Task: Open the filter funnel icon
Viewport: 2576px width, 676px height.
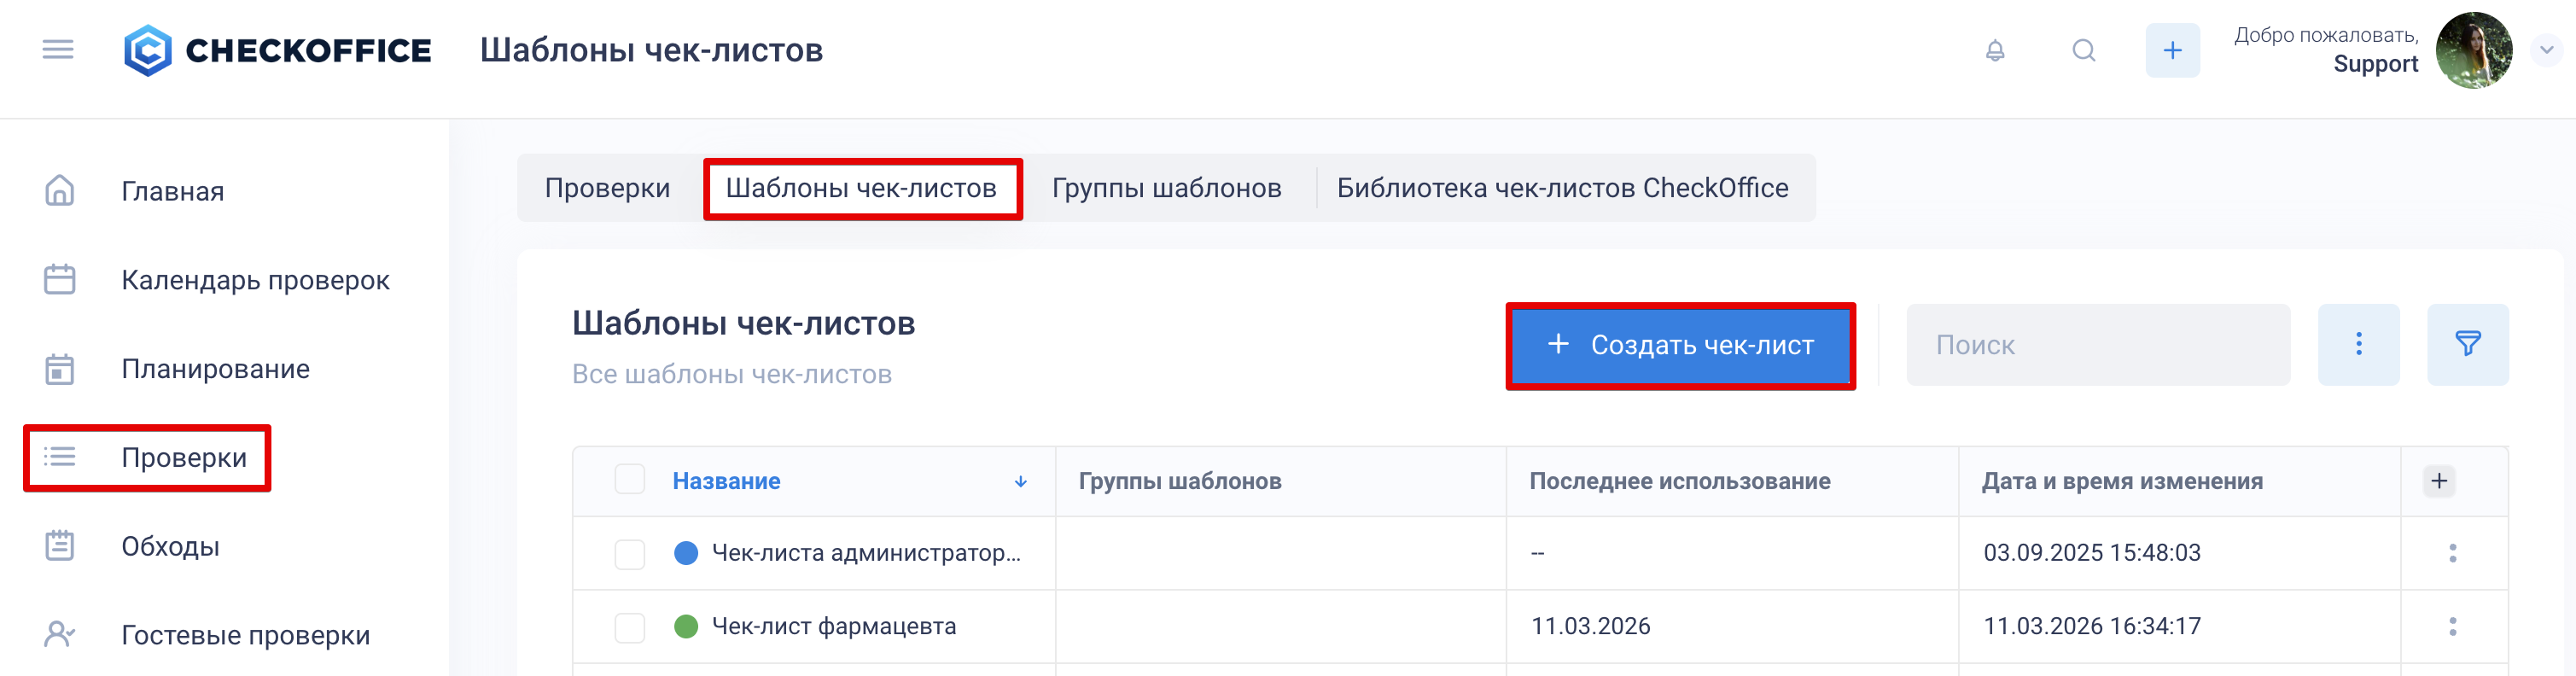Action: point(2467,344)
